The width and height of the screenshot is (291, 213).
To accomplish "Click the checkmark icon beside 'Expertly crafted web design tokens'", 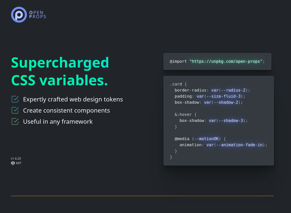I will coord(15,99).
